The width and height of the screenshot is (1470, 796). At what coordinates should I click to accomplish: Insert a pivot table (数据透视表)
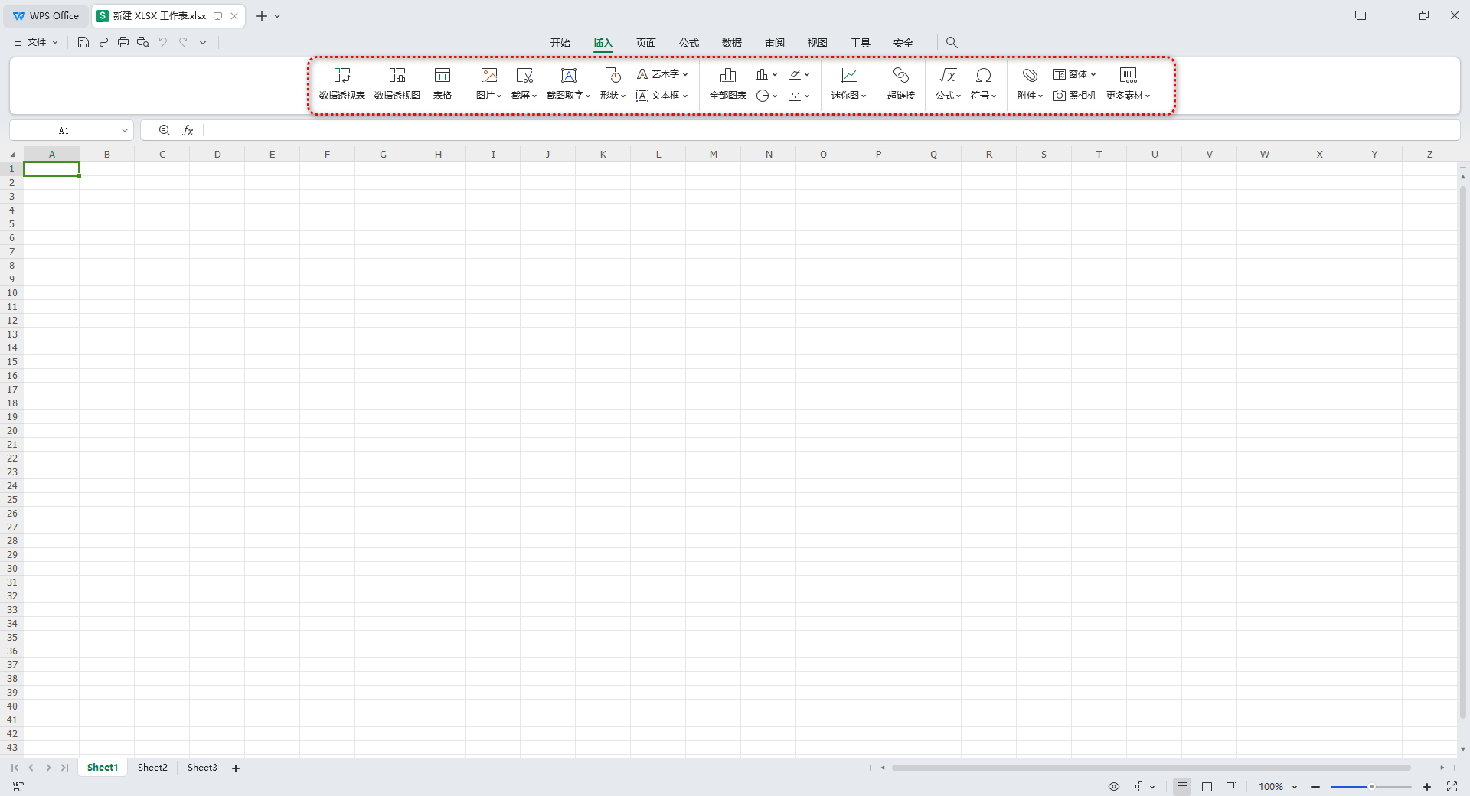[341, 83]
